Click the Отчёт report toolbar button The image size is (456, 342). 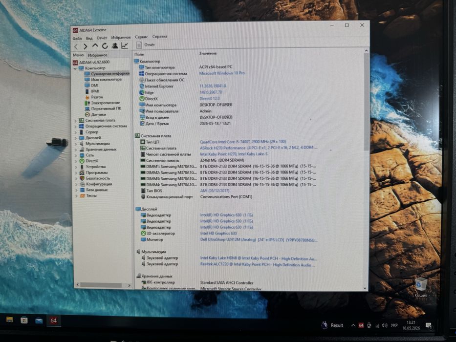[x=146, y=45]
